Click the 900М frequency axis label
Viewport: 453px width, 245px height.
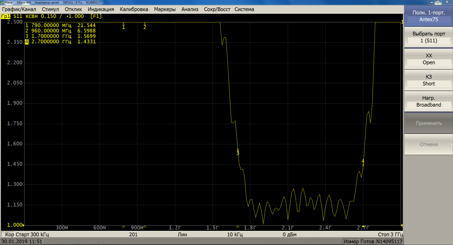(137, 228)
